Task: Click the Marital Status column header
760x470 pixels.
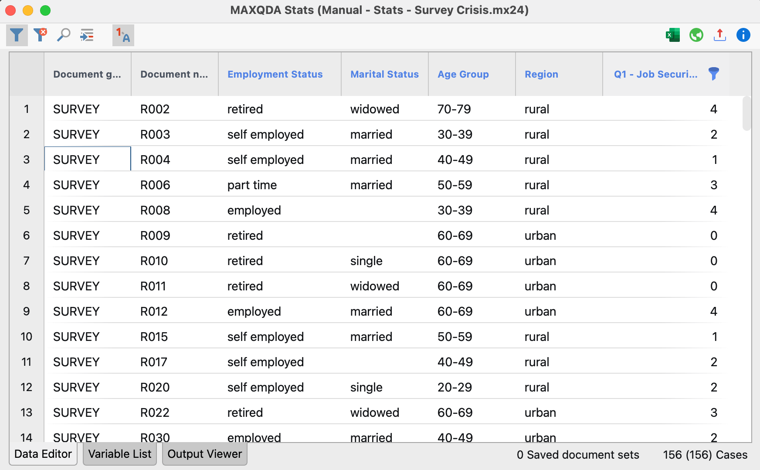Action: [x=384, y=74]
